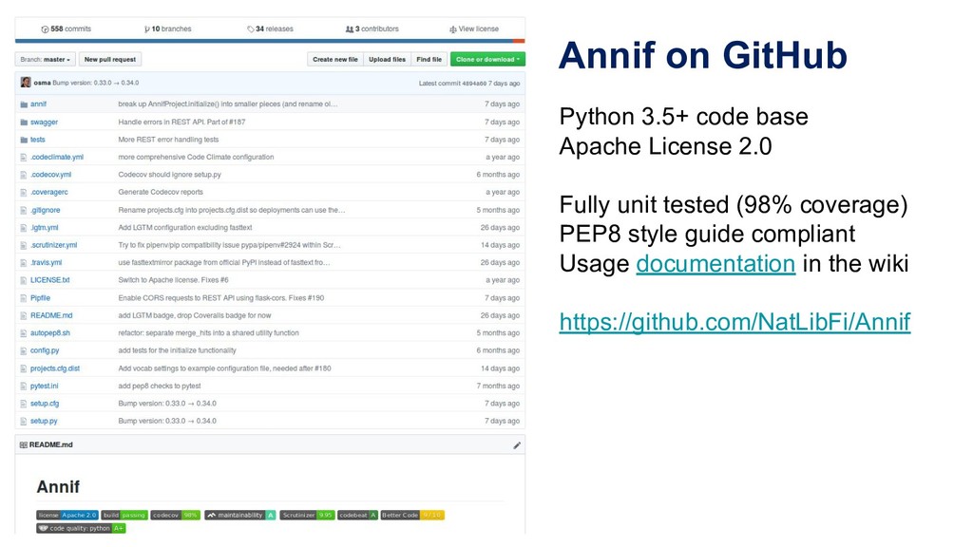Open the 34 releases page
This screenshot has height=547, width=973.
tap(270, 29)
